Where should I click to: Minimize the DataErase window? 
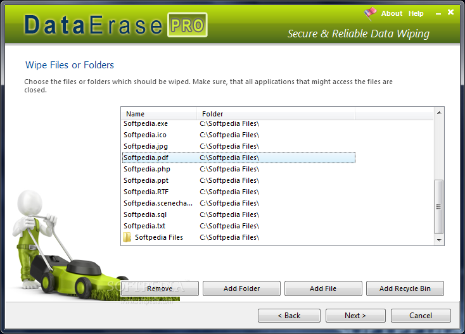438,14
